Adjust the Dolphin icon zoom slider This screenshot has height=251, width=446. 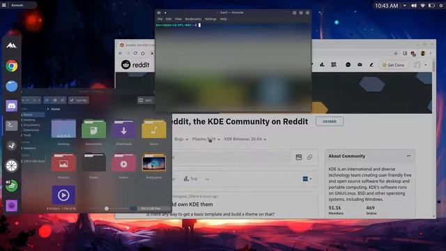107,208
